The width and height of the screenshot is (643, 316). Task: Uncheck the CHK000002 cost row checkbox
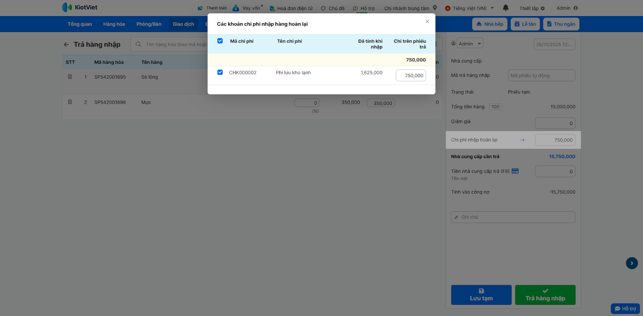point(220,73)
